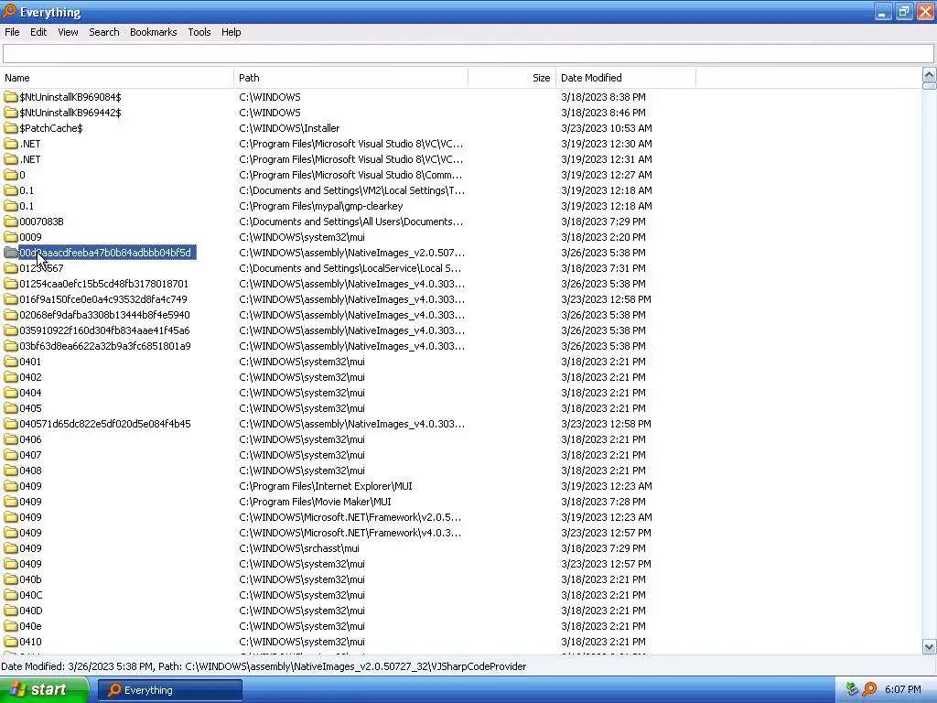Click folder icon of 0406

[11, 438]
